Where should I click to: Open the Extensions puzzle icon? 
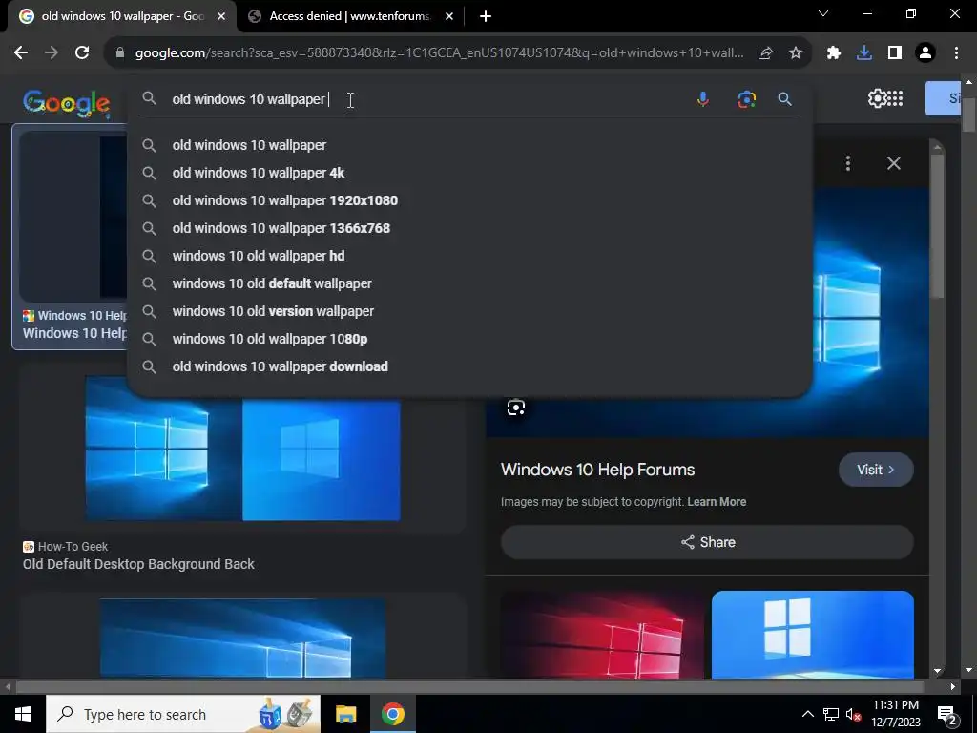coord(834,53)
